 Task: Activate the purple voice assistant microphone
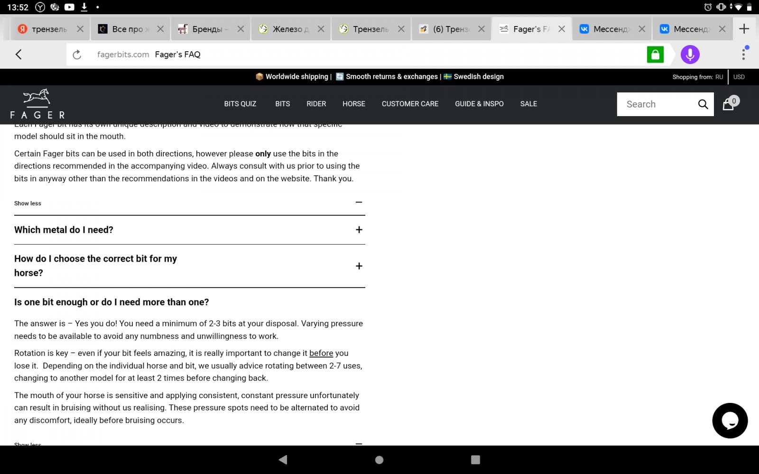point(690,55)
